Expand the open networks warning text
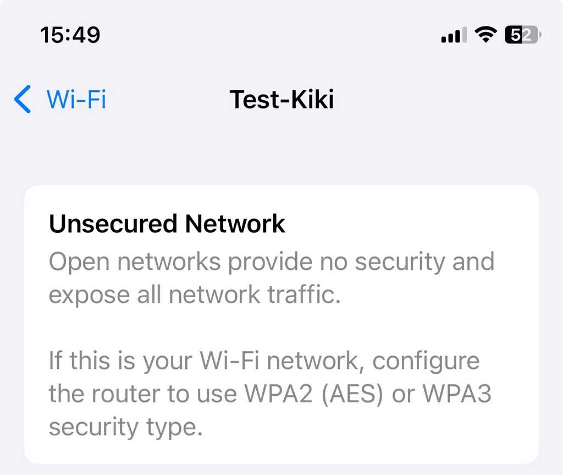The height and width of the screenshot is (475, 563). (x=272, y=278)
